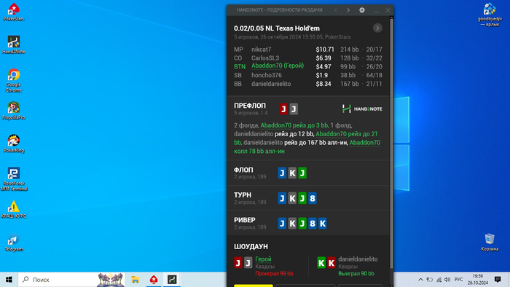Open the PokerKing desktop icon
Screen dimensions: 510x287
click(14, 143)
